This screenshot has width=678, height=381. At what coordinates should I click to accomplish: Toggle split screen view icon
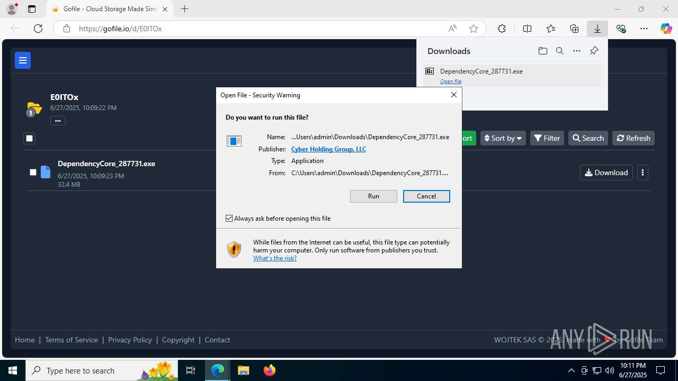click(x=527, y=29)
